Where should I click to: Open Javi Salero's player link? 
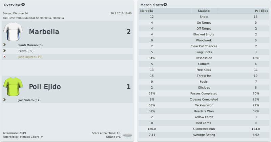click(29, 100)
